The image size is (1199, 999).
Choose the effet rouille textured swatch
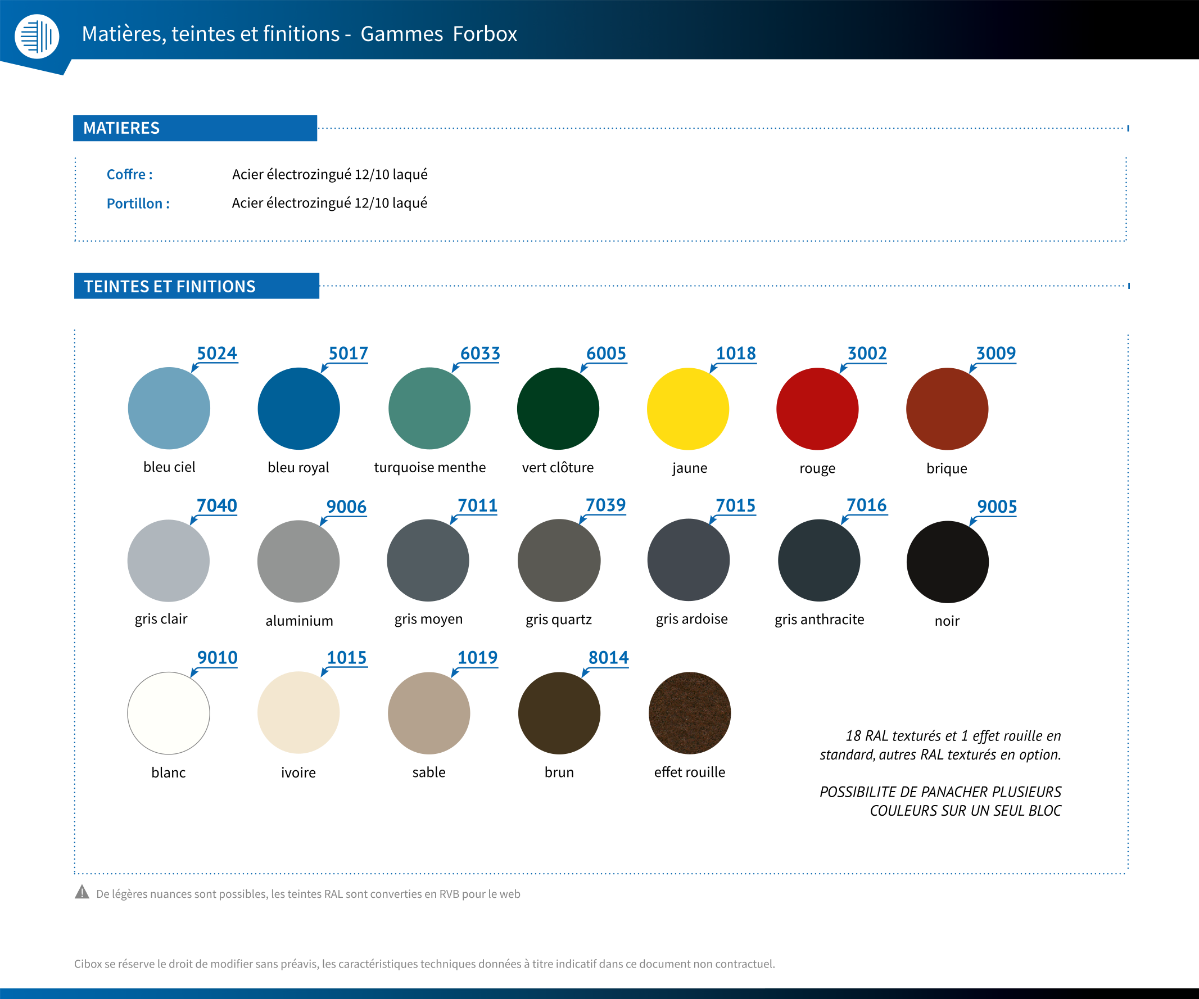(690, 713)
